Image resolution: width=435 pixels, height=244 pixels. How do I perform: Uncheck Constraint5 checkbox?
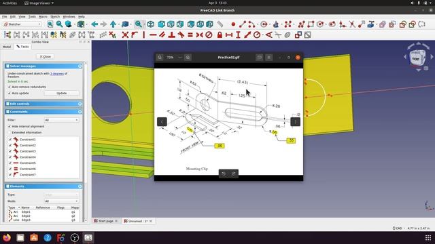(10, 163)
